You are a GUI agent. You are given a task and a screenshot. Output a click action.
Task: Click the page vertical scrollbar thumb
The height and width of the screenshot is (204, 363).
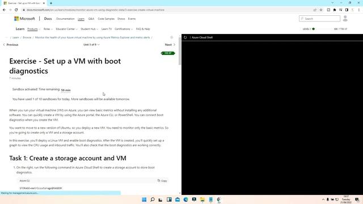pyautogui.click(x=180, y=51)
